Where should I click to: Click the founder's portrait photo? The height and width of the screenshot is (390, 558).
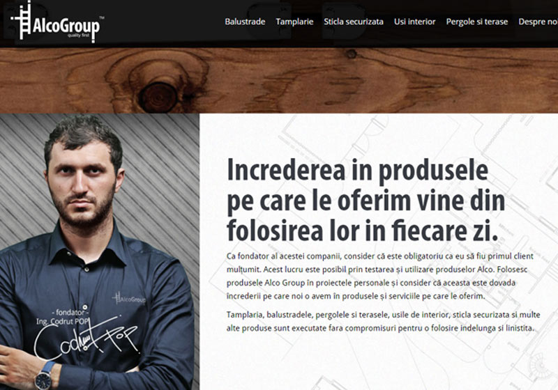point(99,251)
